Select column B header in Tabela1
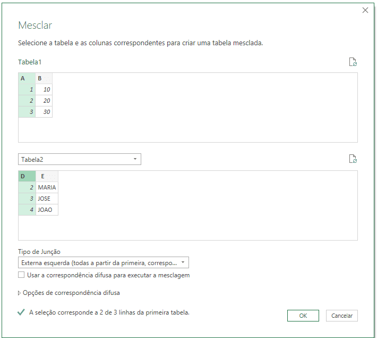Screen dimensions: 377x338 [x=44, y=78]
